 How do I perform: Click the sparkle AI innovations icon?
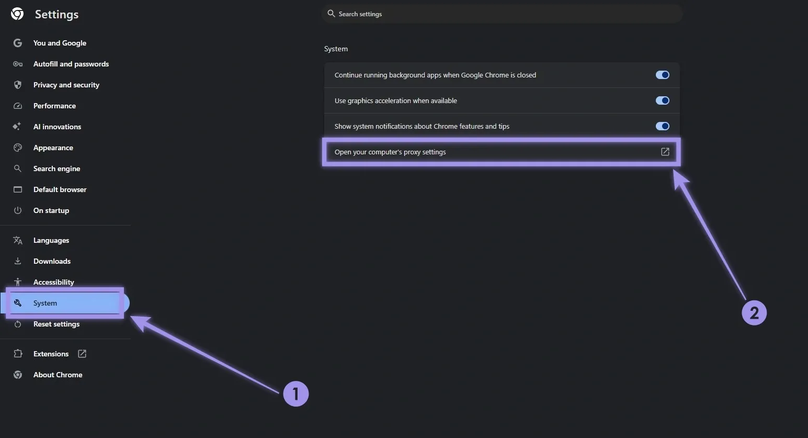tap(17, 127)
